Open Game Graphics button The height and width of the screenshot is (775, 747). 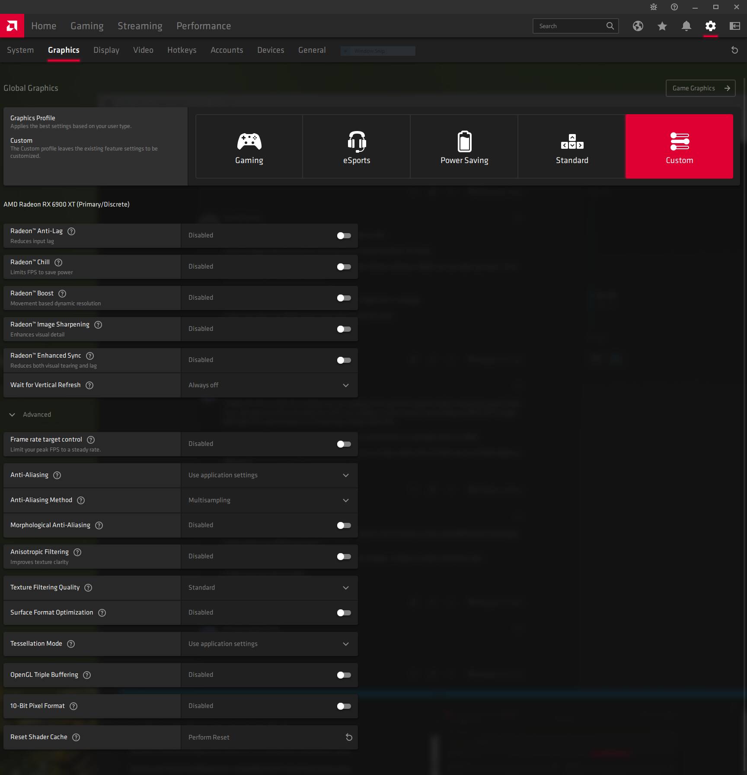coord(700,88)
